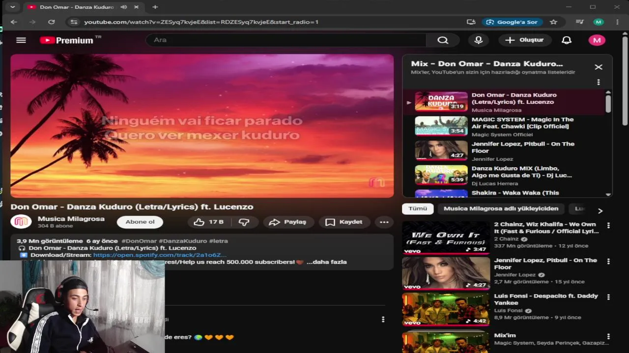The height and width of the screenshot is (353, 629).
Task: Like the video with thumbs up
Action: (209, 222)
